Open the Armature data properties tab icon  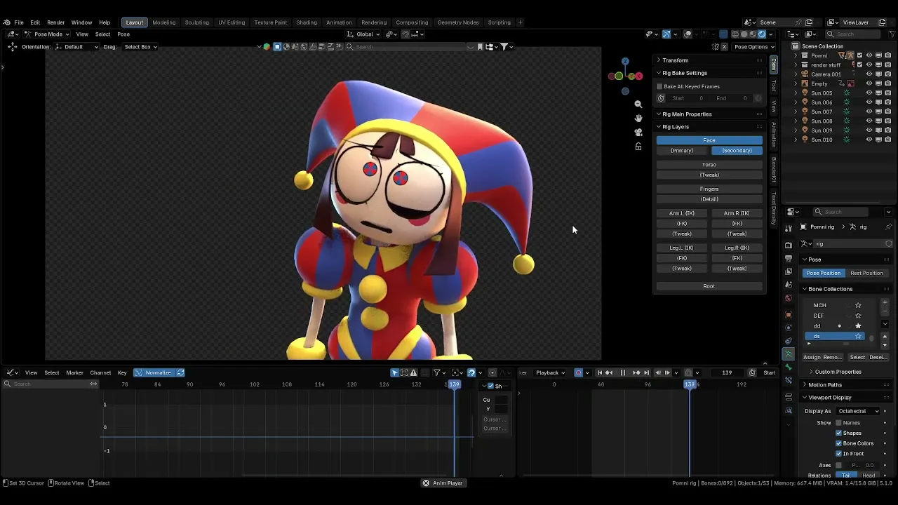tap(789, 354)
